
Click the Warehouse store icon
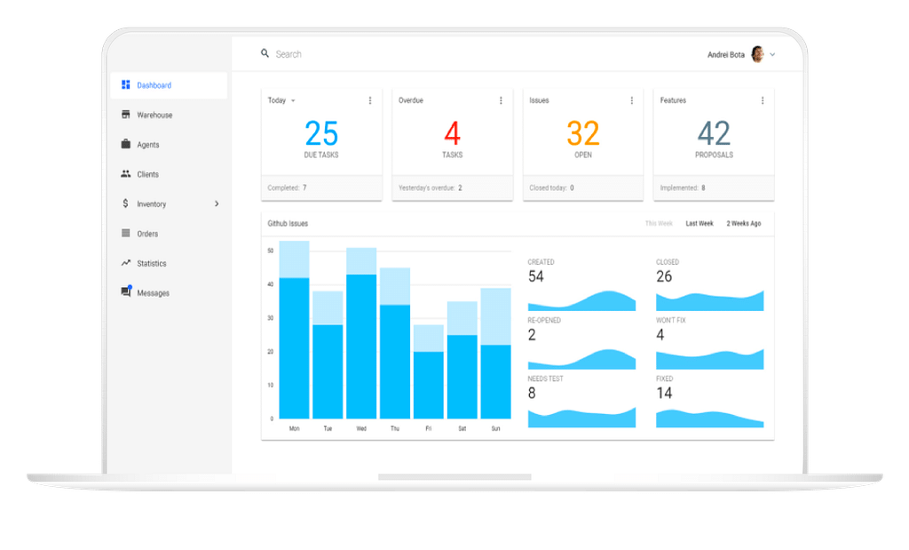point(126,115)
